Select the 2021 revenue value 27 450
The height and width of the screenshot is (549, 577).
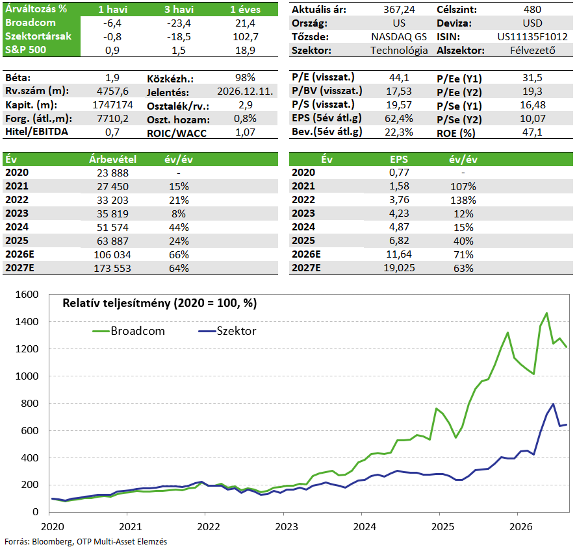coord(112,187)
